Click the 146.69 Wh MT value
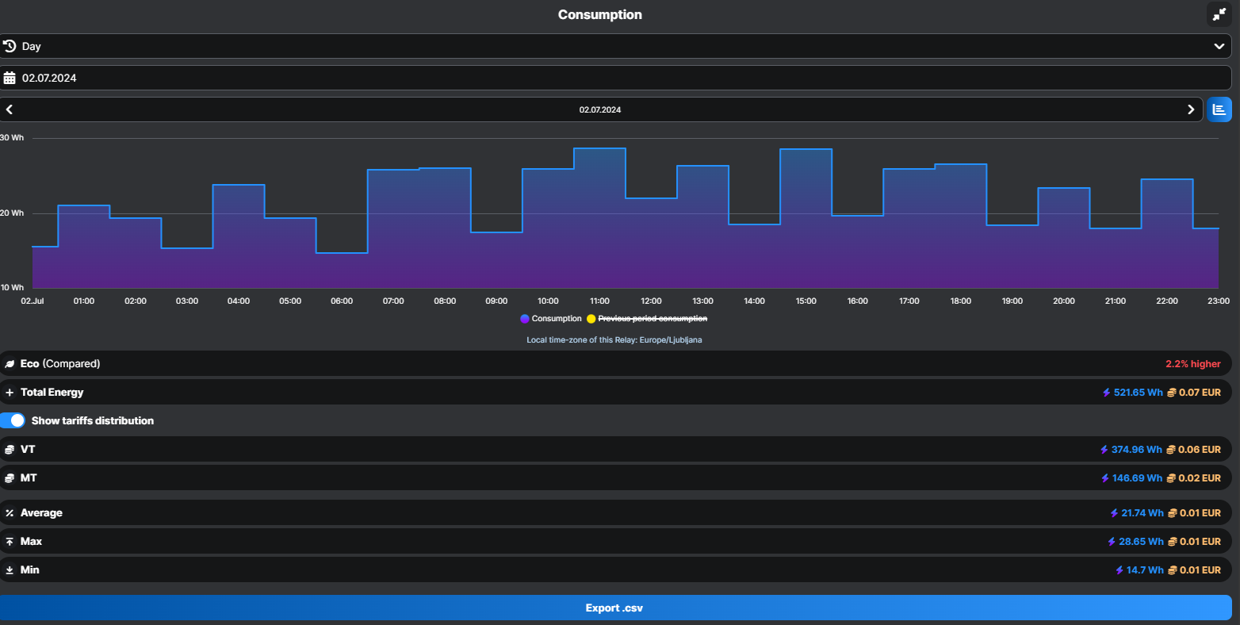This screenshot has height=625, width=1240. 1137,478
